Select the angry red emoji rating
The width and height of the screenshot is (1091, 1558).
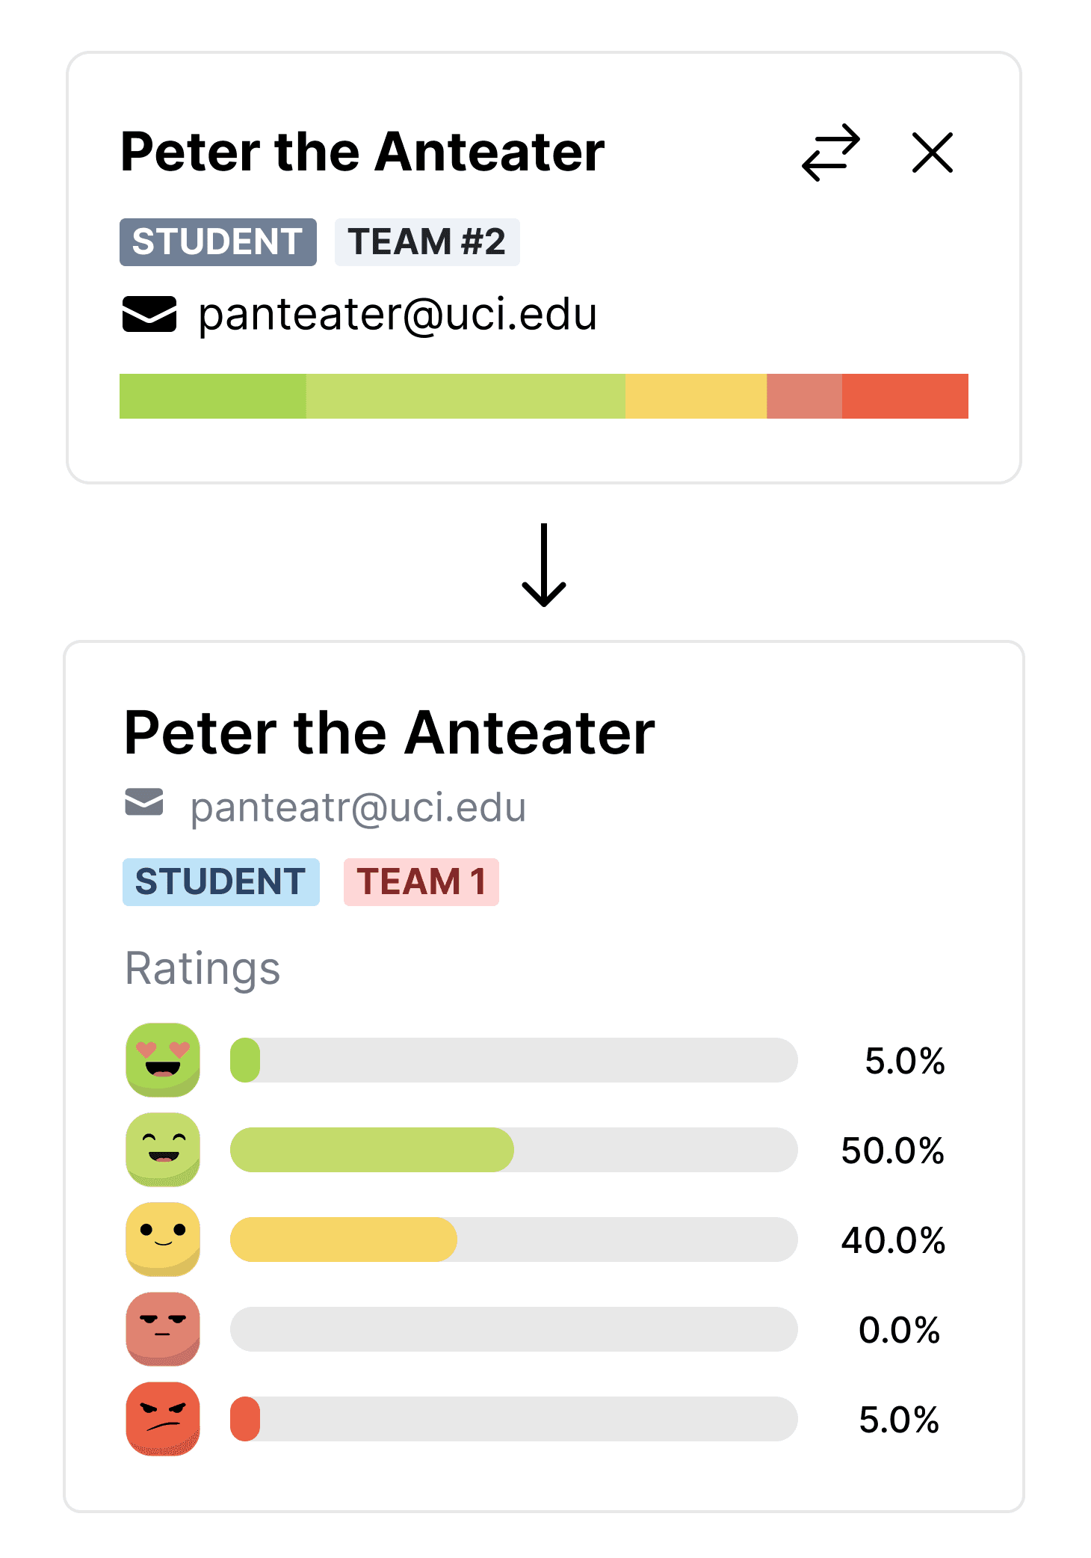(163, 1418)
